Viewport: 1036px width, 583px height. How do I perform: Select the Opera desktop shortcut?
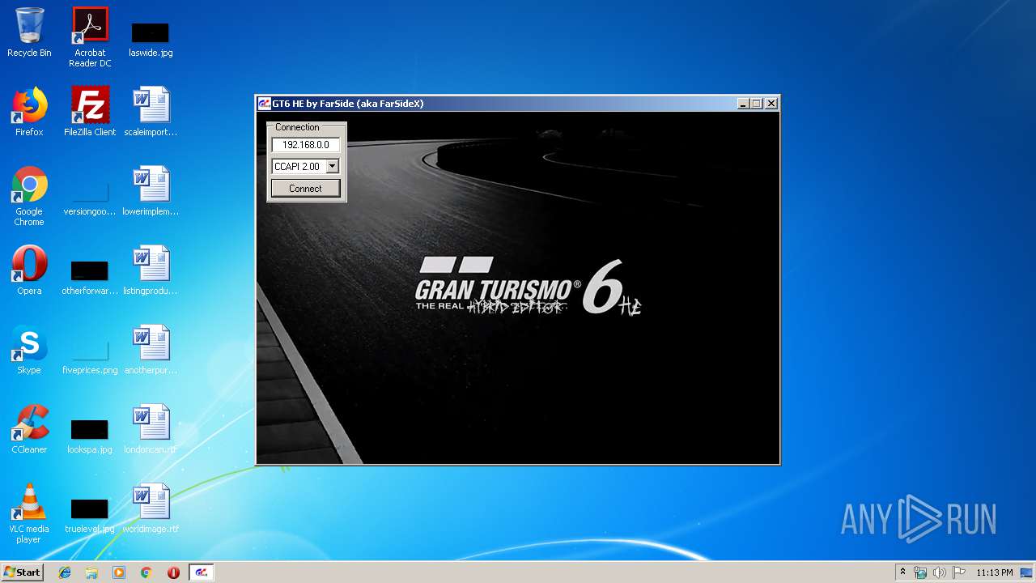pos(29,270)
